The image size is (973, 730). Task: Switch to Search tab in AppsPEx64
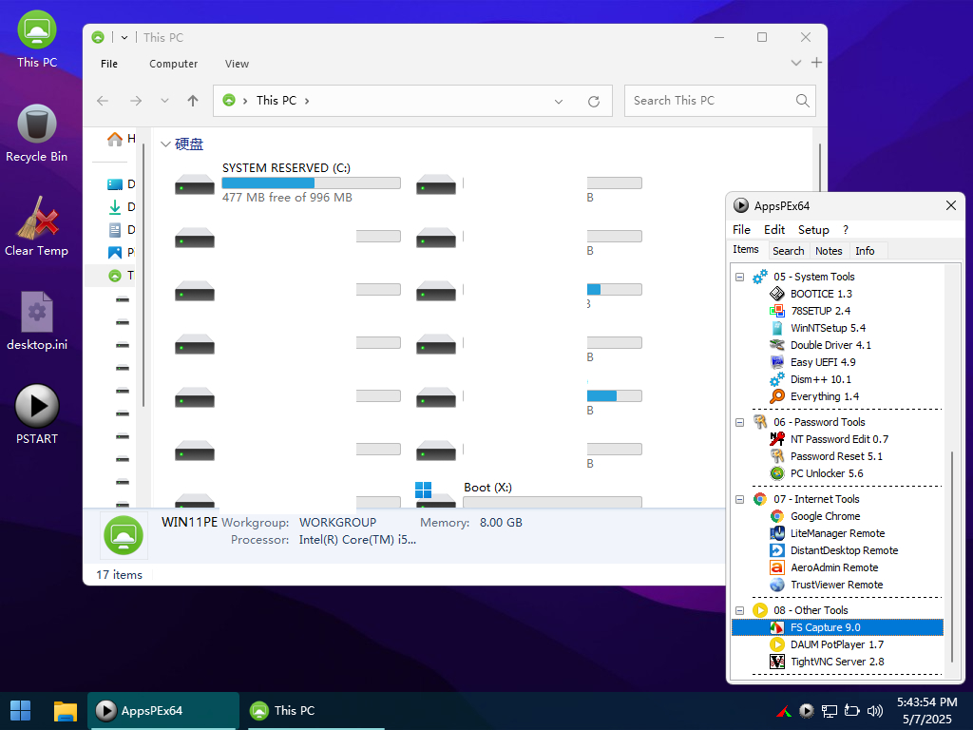tap(788, 251)
